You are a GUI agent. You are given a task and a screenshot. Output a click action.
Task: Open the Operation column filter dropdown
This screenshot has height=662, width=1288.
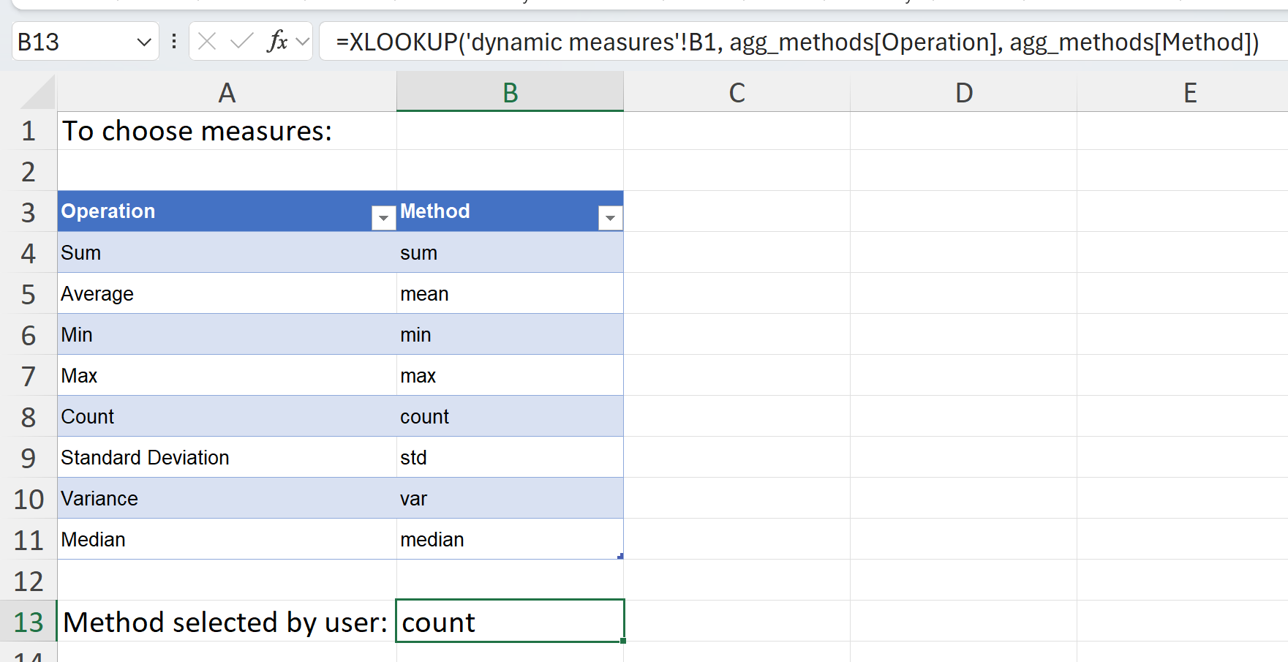point(383,218)
